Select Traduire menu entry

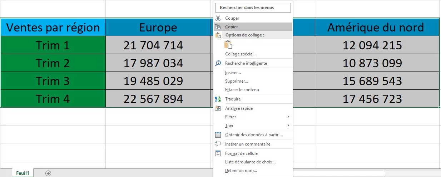pos(253,99)
